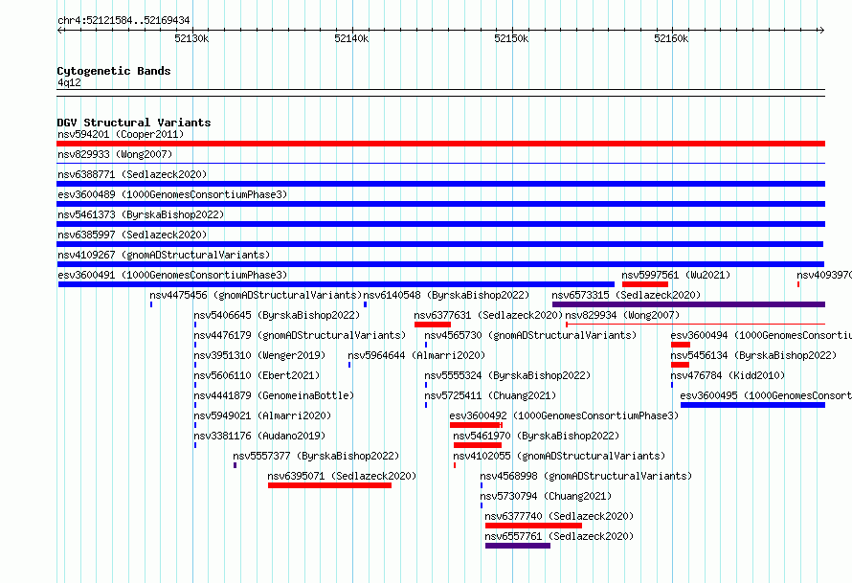
Task: Open nsv4109267 (gnomADStructuralVariants) label
Action: click(x=164, y=255)
